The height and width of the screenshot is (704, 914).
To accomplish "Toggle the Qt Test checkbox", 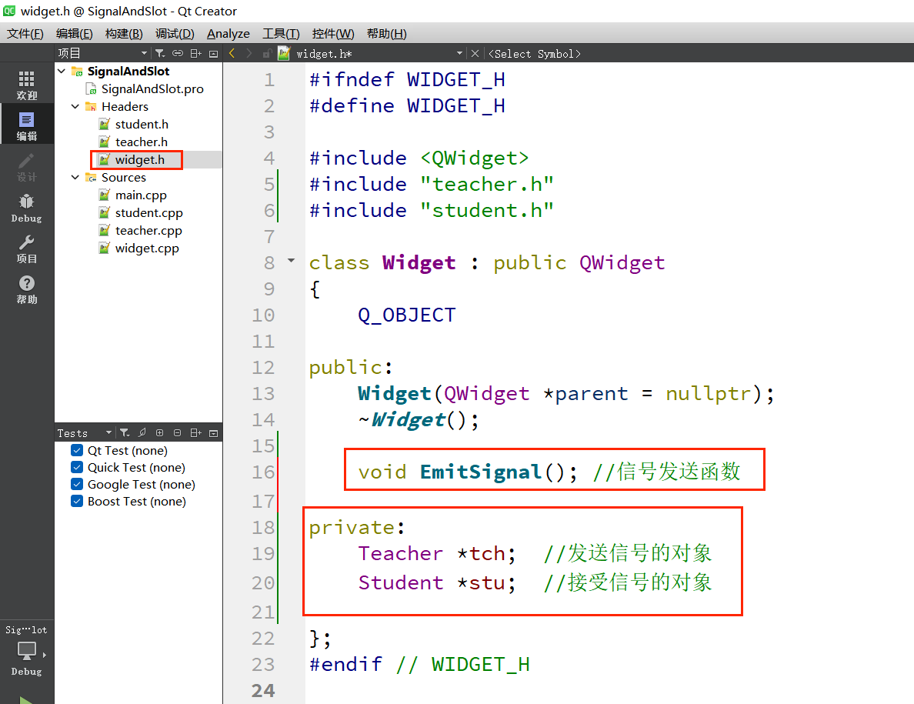I will [77, 451].
